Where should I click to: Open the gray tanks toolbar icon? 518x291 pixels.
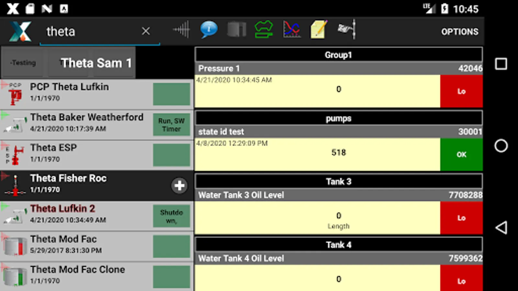point(236,30)
